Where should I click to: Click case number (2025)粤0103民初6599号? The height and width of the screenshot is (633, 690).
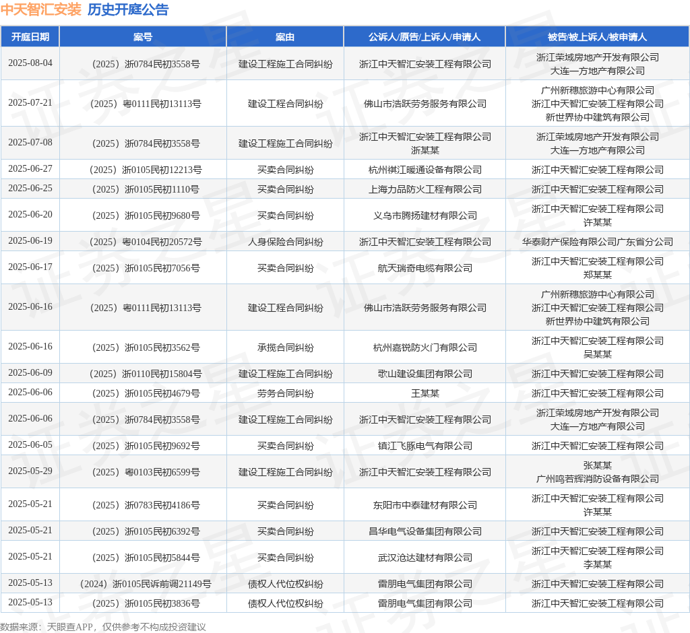pyautogui.click(x=146, y=472)
